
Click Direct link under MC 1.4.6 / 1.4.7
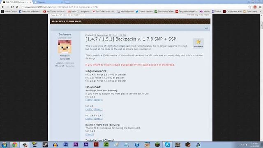pos(98,119)
